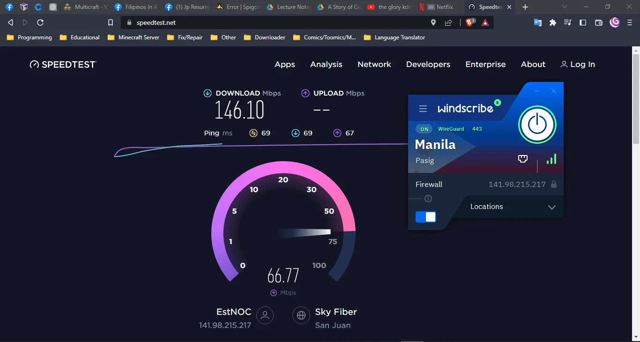Click the Speedtest logo
The width and height of the screenshot is (640, 342).
[x=63, y=65]
